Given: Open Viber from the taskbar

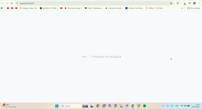Looking at the screenshot, I should pos(127,106).
